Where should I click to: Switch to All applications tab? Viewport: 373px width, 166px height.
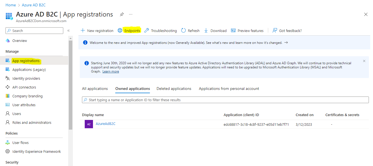click(95, 89)
